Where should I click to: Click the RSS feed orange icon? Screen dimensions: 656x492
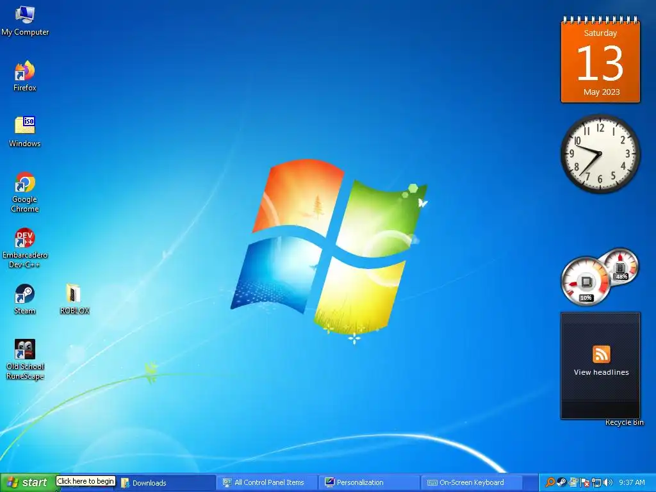pos(601,354)
